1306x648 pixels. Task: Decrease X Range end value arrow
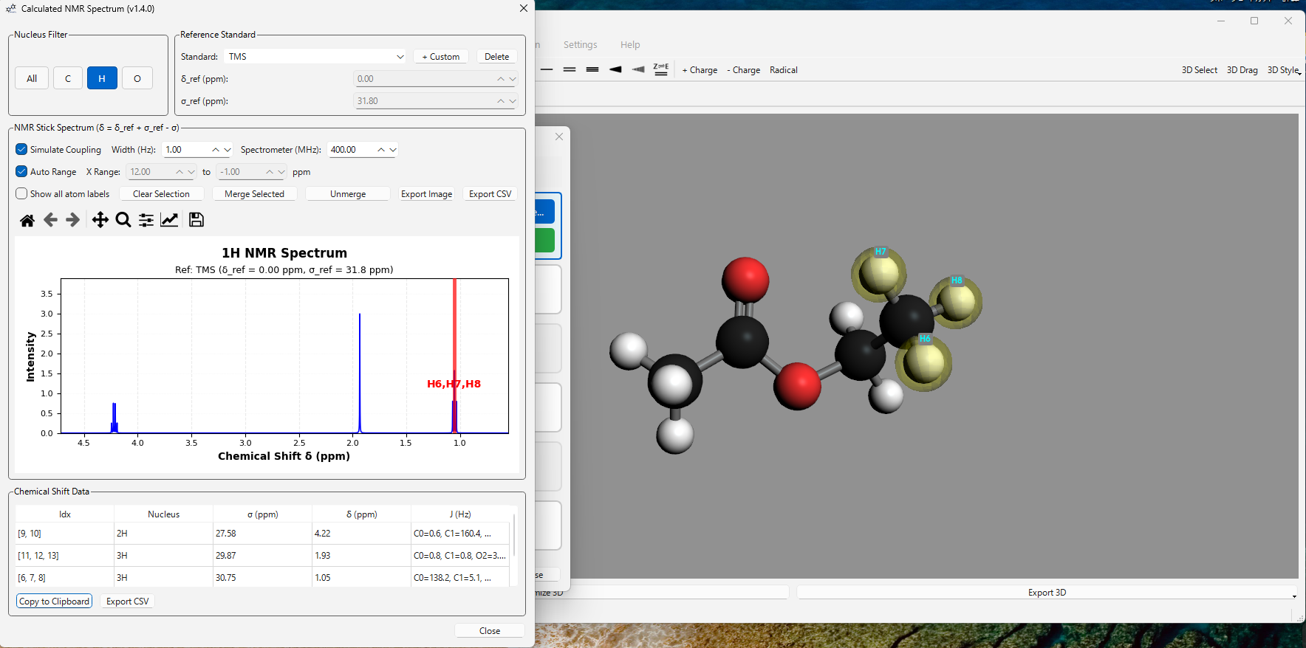(x=281, y=172)
